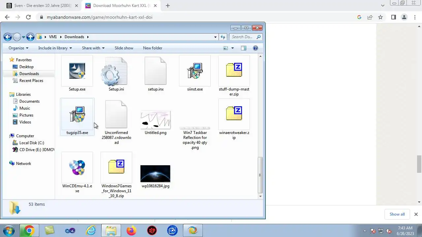Select Computer in navigation pane
Viewport: 422px width, 237px height.
click(25, 136)
